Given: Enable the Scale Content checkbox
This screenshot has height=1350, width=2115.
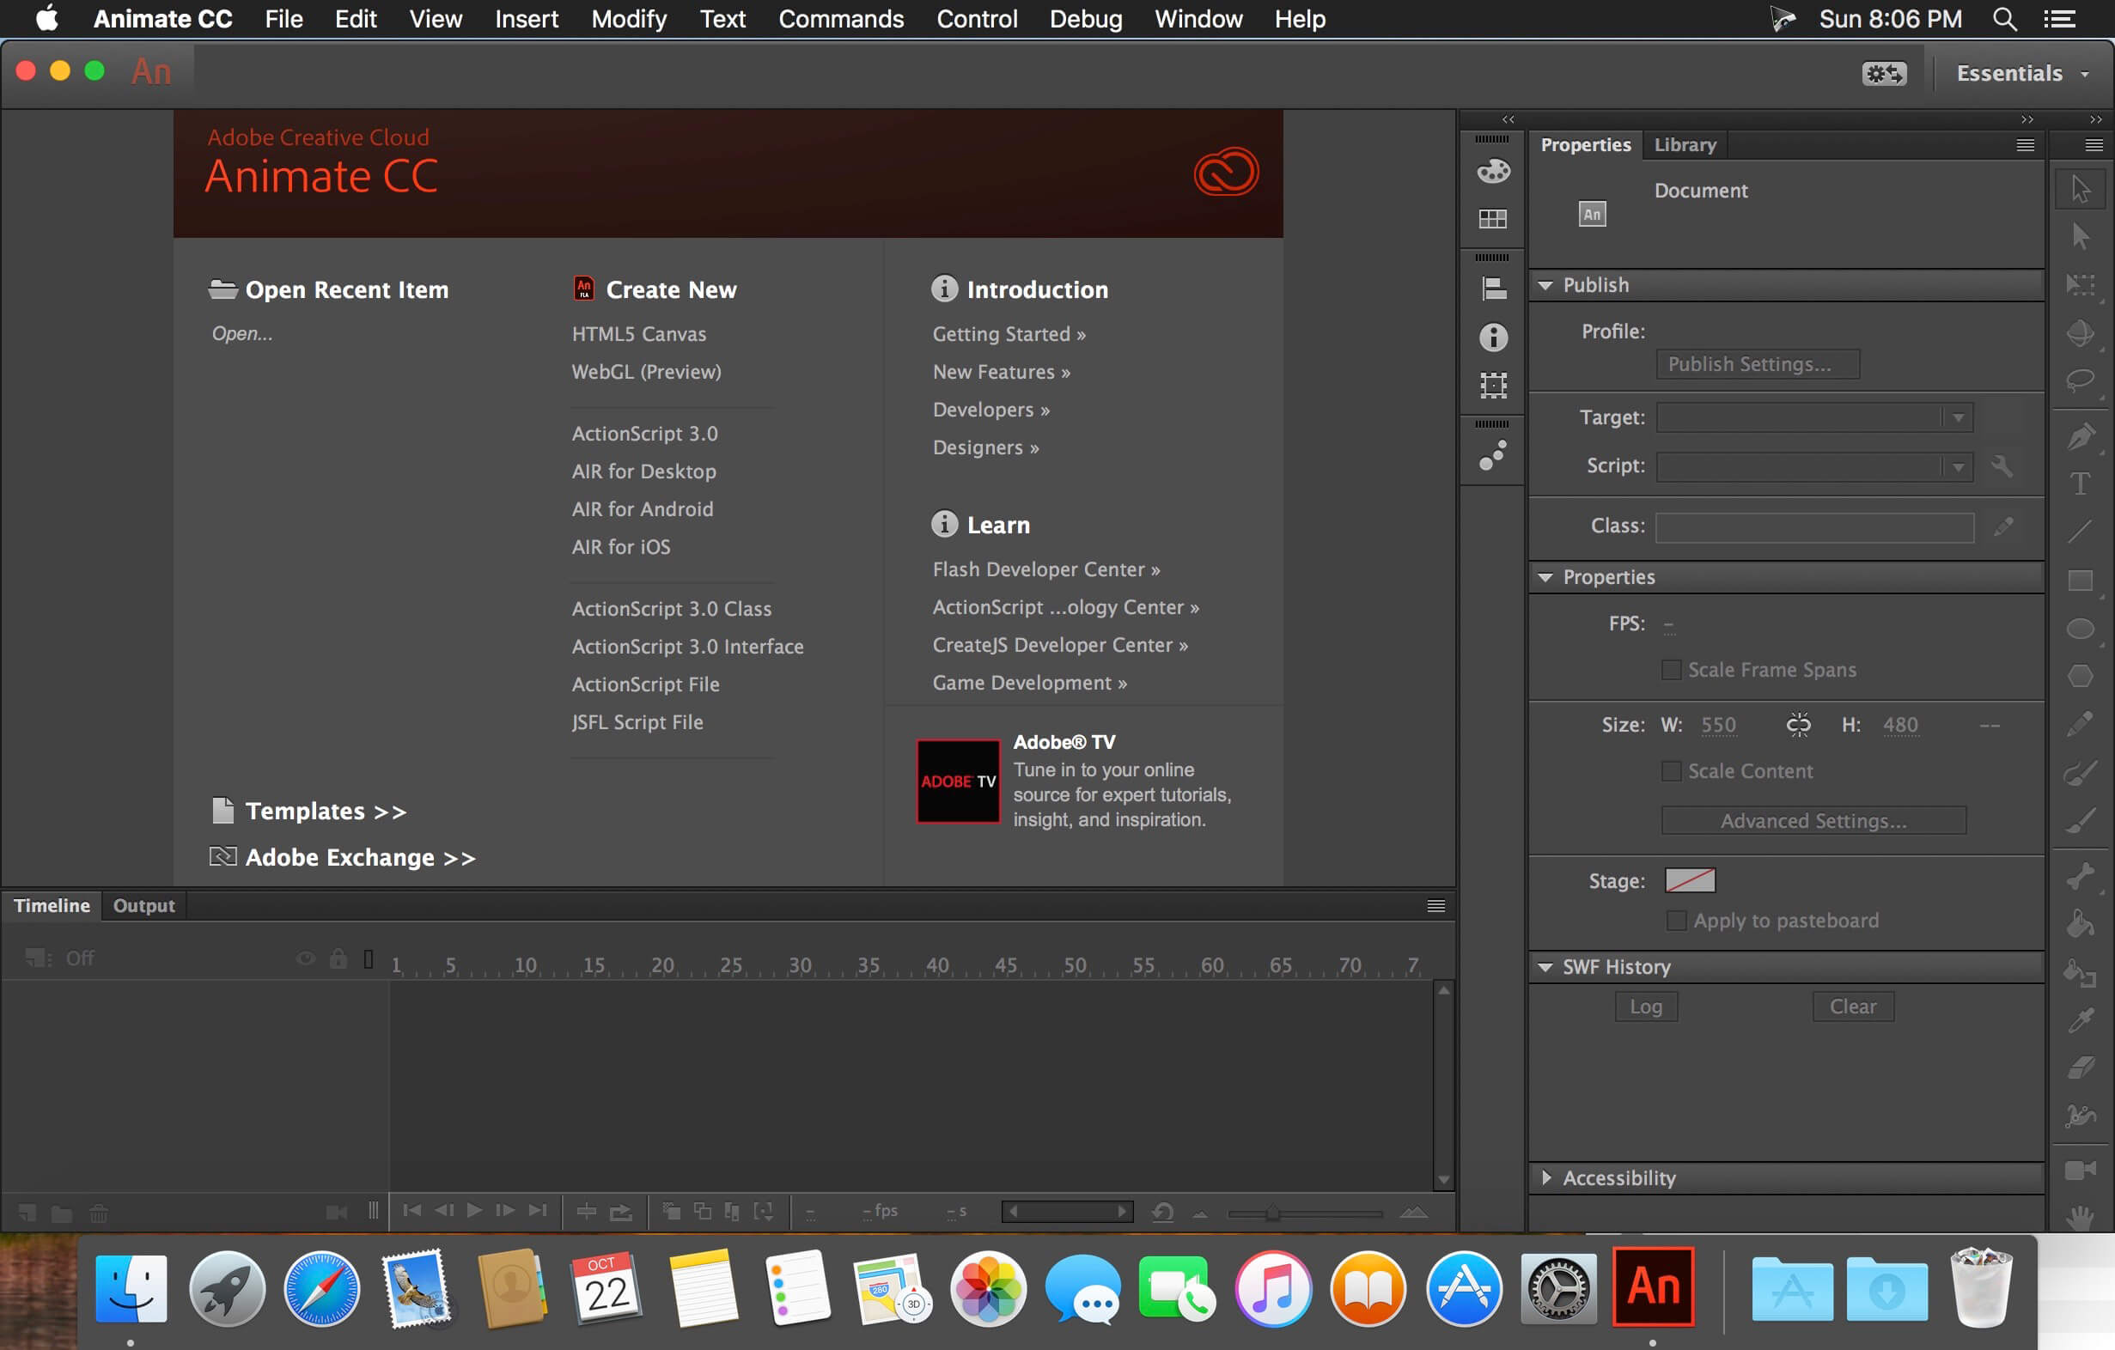Looking at the screenshot, I should tap(1672, 770).
